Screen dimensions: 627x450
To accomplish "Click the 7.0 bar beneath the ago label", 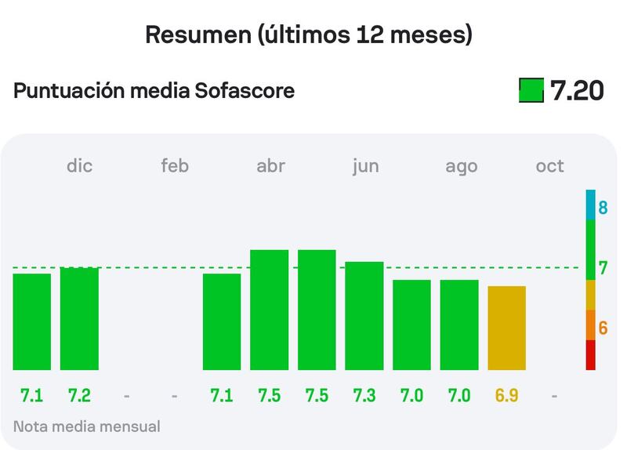I will [x=459, y=325].
